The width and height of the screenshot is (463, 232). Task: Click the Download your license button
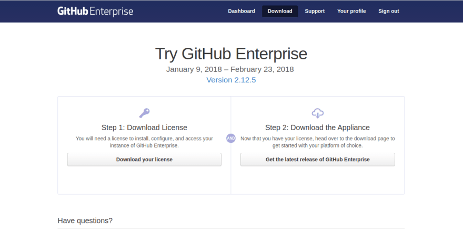[144, 160]
